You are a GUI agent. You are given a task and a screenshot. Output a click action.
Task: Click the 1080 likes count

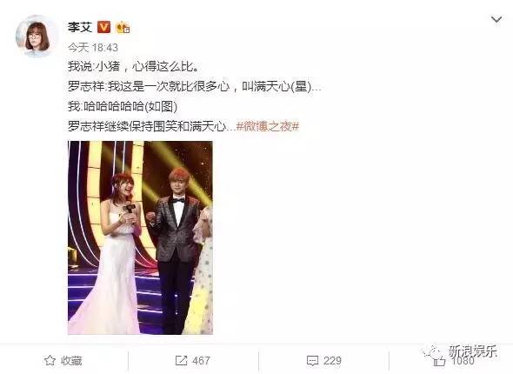tap(463, 361)
